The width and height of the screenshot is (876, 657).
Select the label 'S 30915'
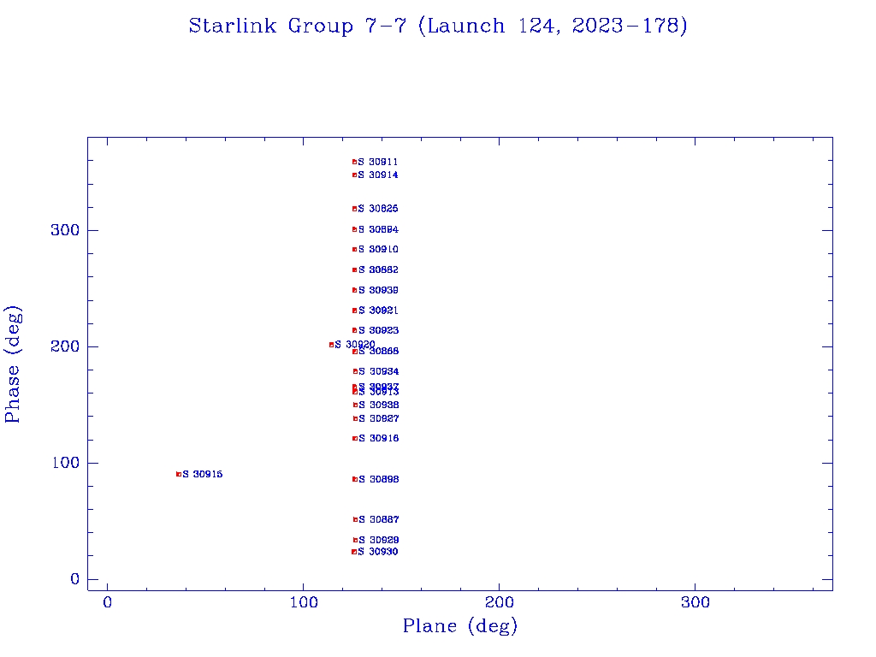tap(203, 474)
